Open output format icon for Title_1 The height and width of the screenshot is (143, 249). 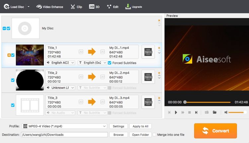tap(148, 51)
